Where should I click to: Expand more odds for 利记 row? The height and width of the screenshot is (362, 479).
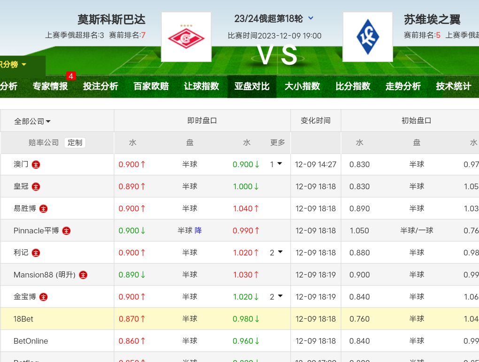[x=277, y=253]
